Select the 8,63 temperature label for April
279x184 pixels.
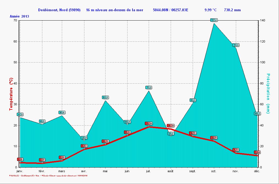pos(84,146)
